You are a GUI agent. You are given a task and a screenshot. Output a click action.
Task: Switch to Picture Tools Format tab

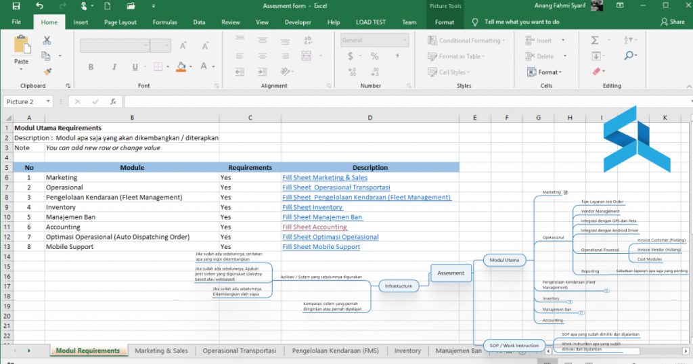point(444,22)
